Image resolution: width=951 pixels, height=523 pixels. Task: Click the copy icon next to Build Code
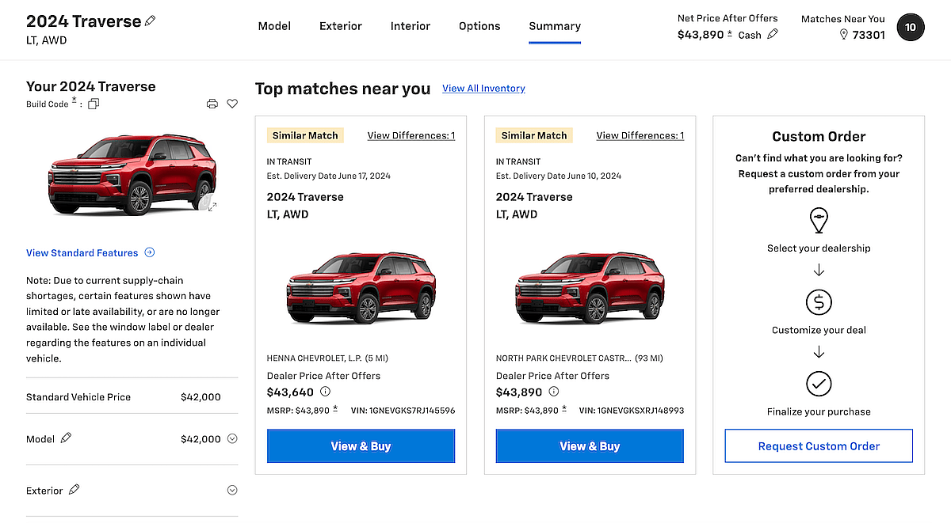click(x=93, y=103)
